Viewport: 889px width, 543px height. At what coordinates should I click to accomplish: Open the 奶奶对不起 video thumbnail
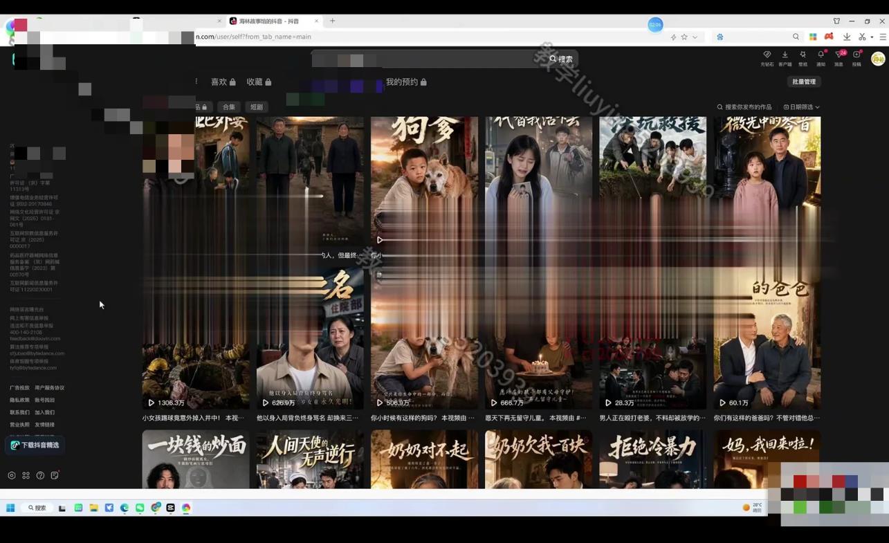pos(424,459)
